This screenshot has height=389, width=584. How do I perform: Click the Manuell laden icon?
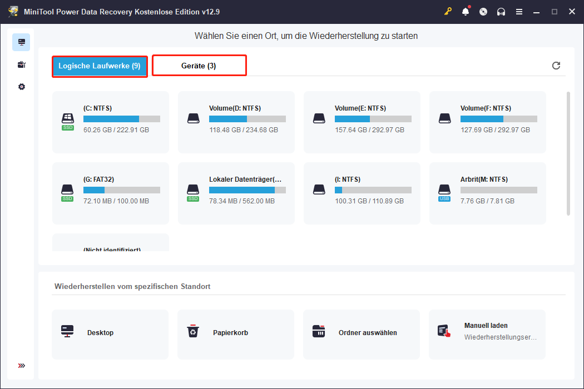click(444, 331)
